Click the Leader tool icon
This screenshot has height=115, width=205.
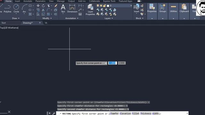[x=80, y=10]
